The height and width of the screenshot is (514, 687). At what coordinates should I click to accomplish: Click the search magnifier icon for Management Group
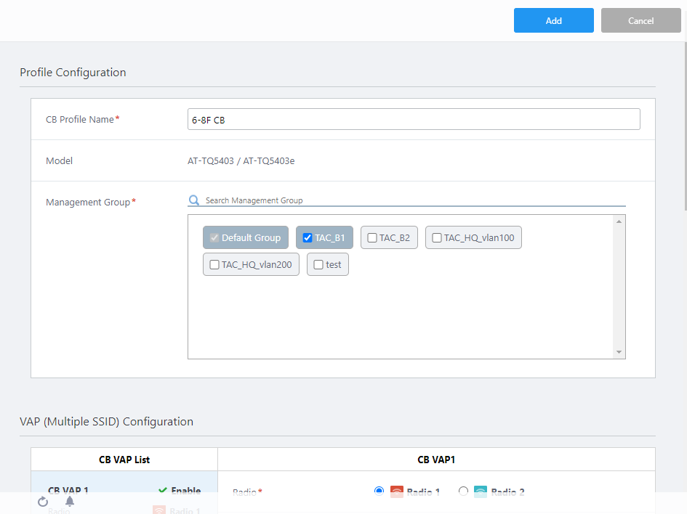coord(194,200)
